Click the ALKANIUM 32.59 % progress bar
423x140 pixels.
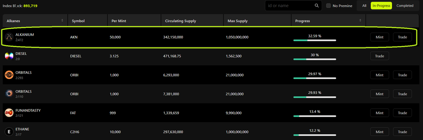(314, 40)
